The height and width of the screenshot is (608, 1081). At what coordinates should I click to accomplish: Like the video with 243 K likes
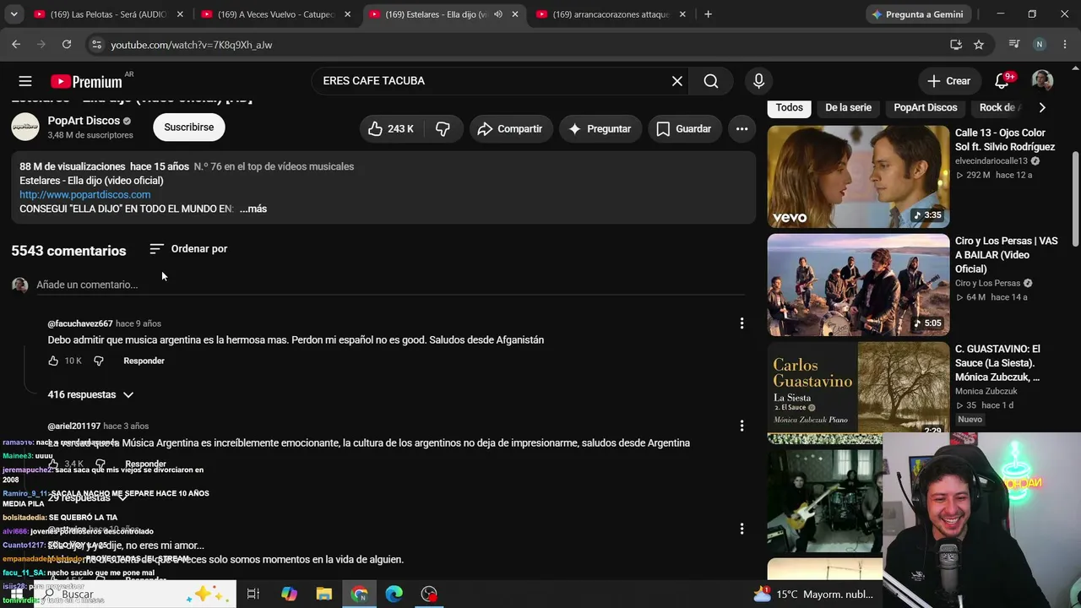(x=390, y=128)
